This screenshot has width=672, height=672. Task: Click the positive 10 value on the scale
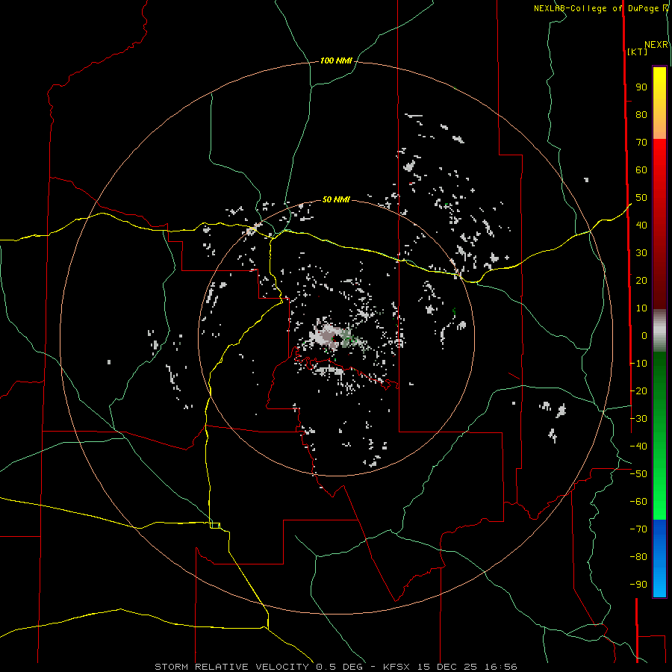(641, 308)
